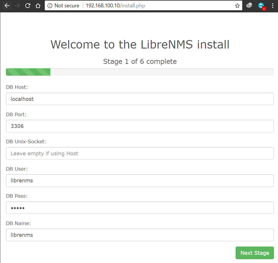Click the DB User input field
The width and height of the screenshot is (278, 263).
[x=140, y=180]
